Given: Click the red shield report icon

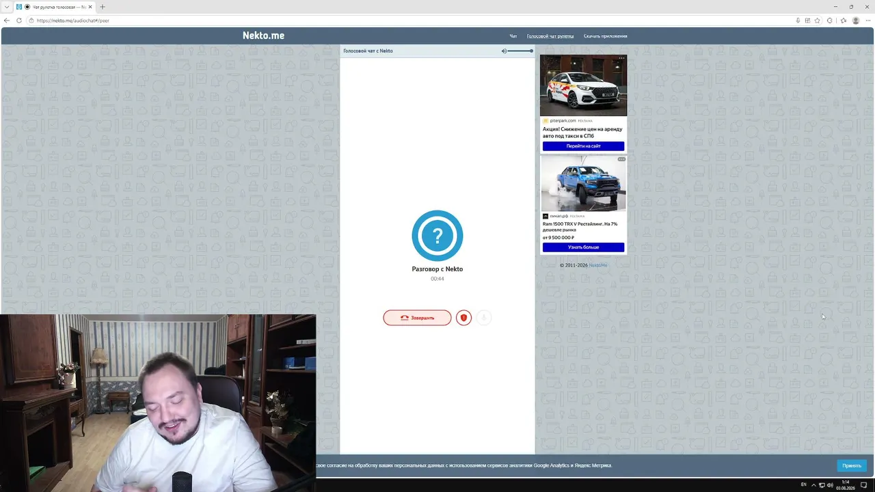Looking at the screenshot, I should click(x=463, y=318).
